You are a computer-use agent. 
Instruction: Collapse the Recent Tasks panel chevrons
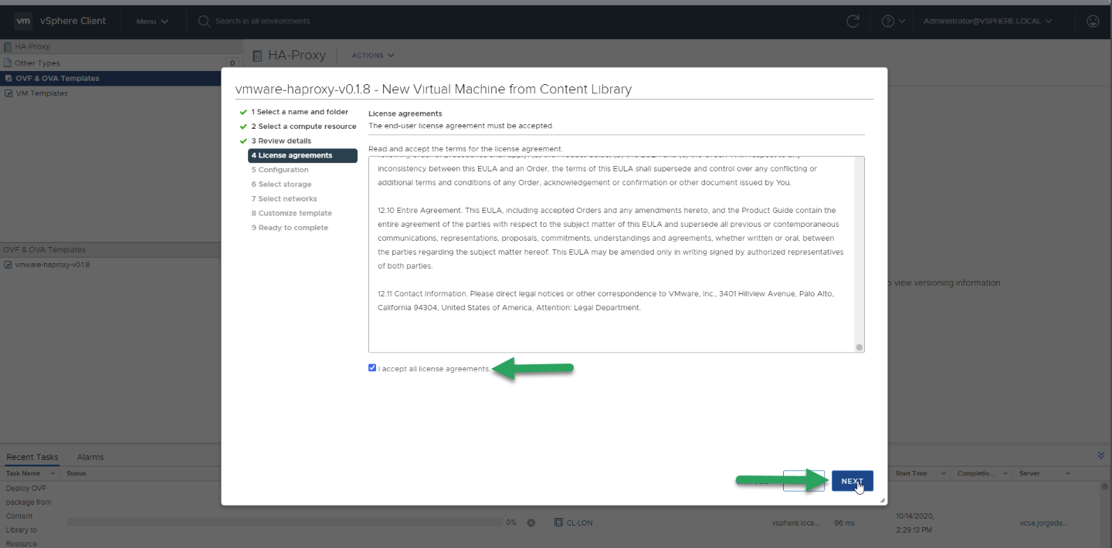click(x=1101, y=456)
